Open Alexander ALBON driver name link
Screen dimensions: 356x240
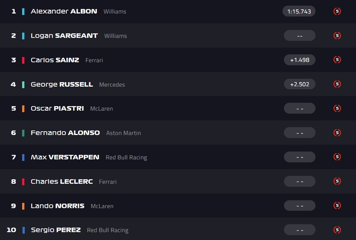click(x=64, y=11)
